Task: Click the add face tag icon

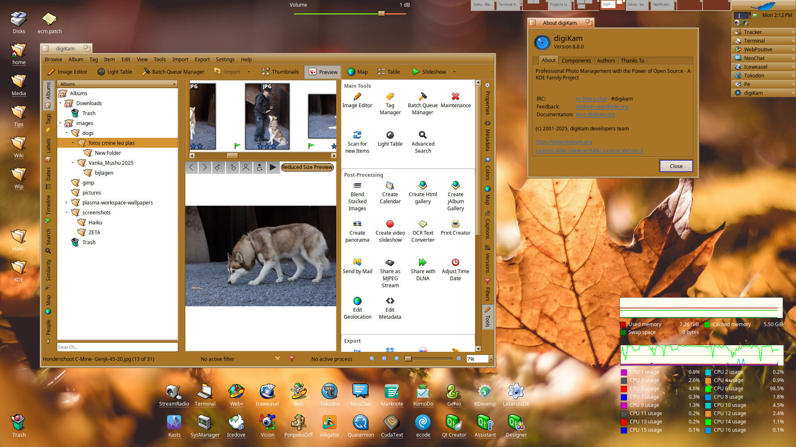Action: [260, 167]
